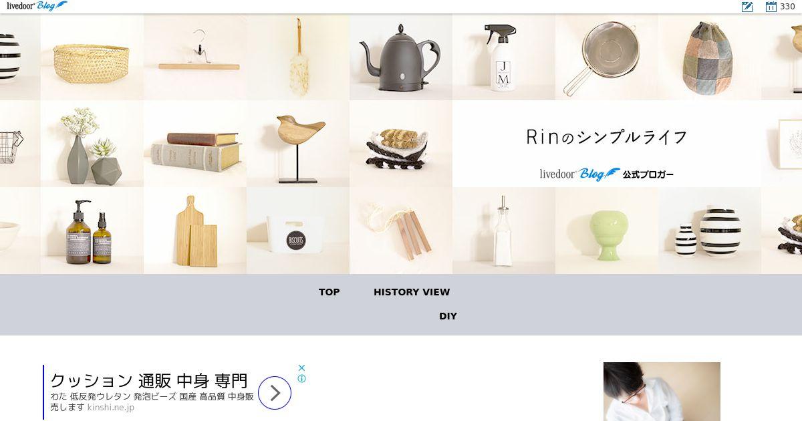802x421 pixels.
Task: Click the ad's circular arrow button
Action: pyautogui.click(x=275, y=393)
